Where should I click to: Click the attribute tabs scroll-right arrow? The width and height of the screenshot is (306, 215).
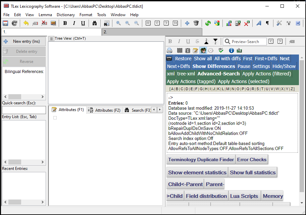point(160,110)
